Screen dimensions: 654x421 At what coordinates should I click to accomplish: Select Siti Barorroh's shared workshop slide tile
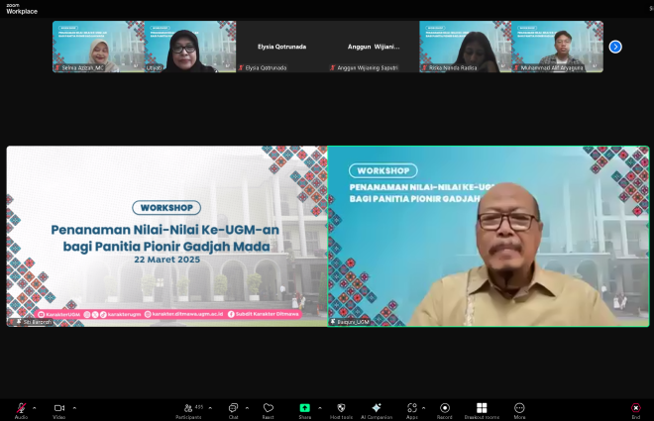point(166,237)
